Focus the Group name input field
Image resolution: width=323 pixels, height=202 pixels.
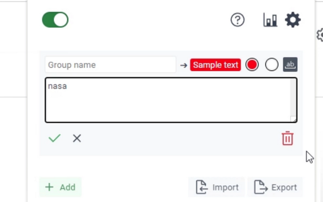pos(111,65)
